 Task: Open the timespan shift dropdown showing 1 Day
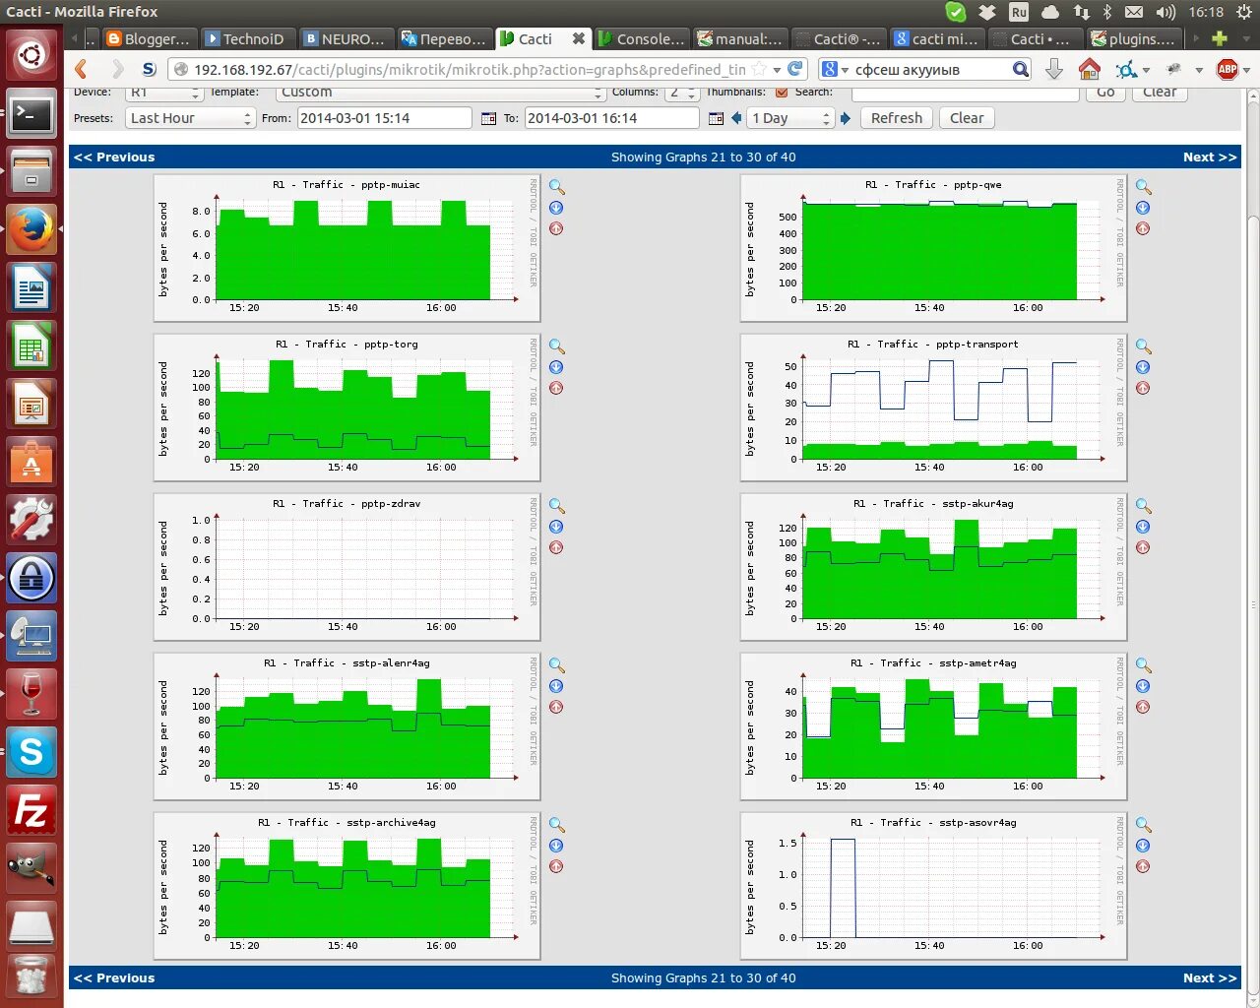pos(790,118)
